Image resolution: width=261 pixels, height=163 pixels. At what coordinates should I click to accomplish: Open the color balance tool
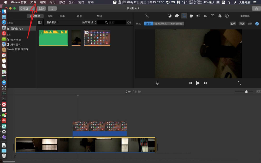(x=170, y=16)
